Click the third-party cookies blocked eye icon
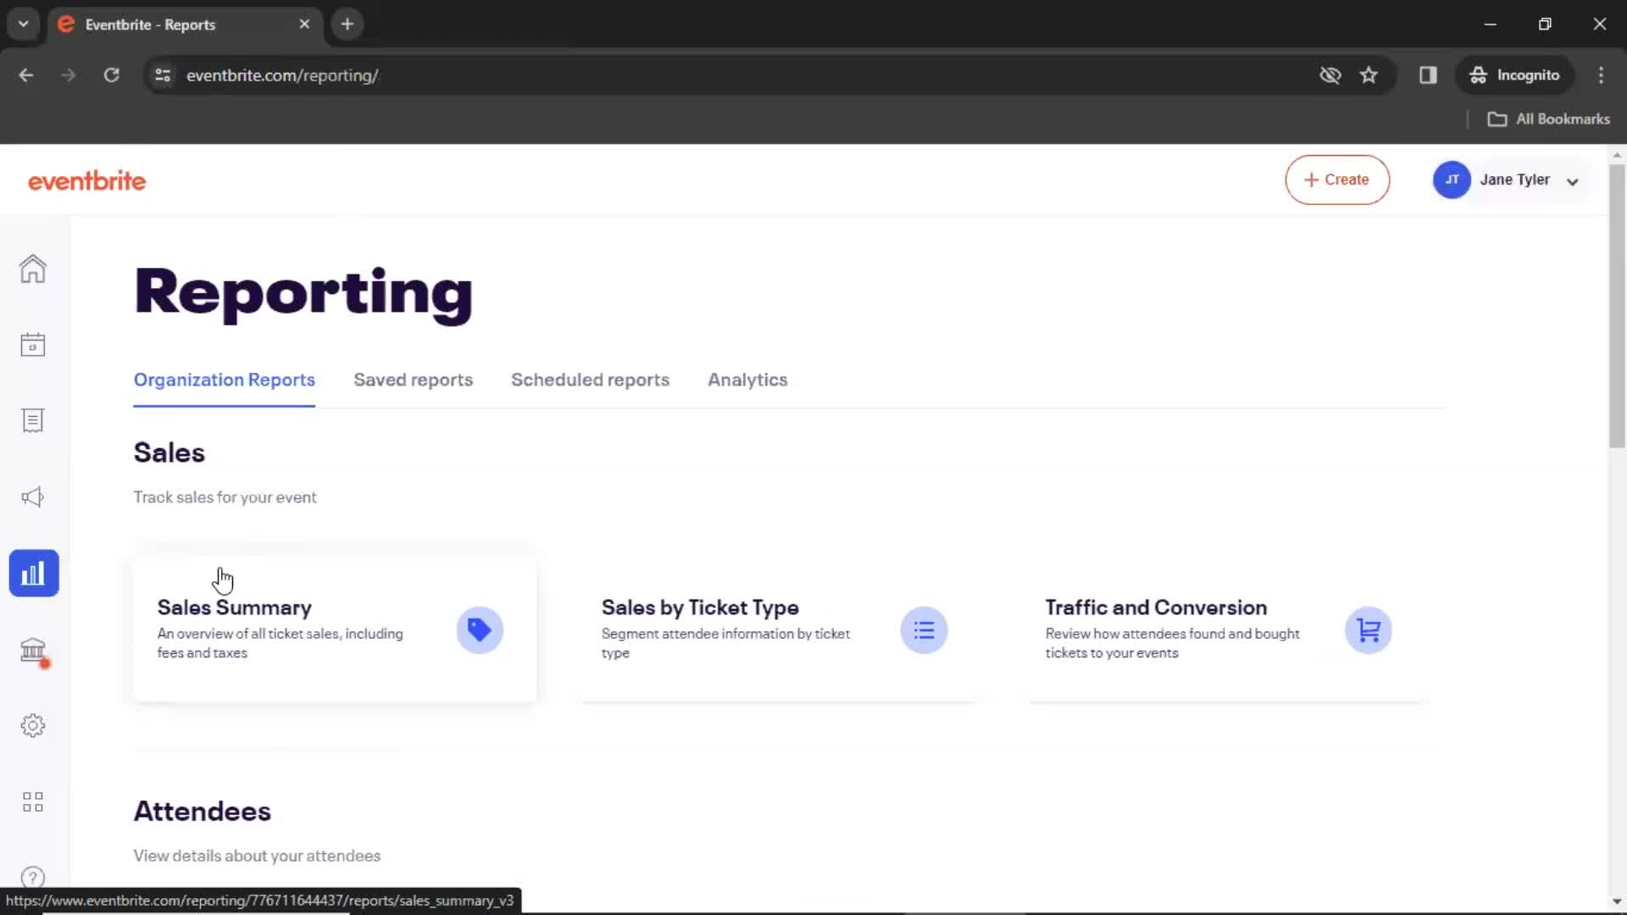Image resolution: width=1627 pixels, height=915 pixels. (x=1330, y=75)
